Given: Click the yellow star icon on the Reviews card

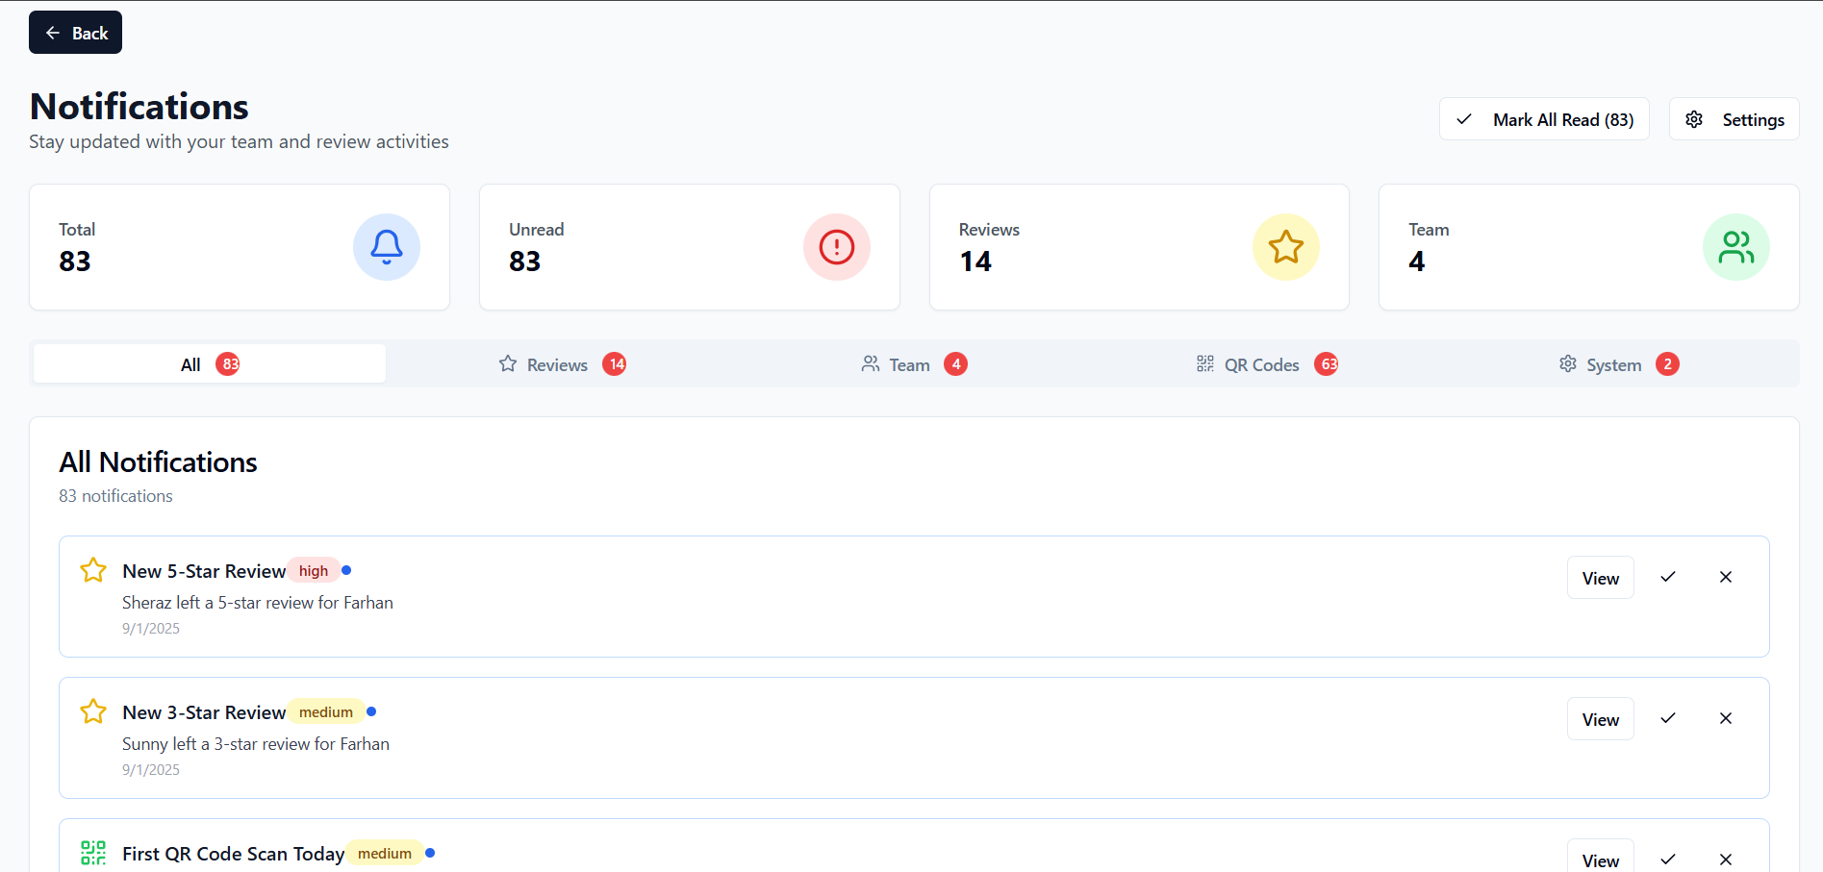Looking at the screenshot, I should tap(1286, 247).
